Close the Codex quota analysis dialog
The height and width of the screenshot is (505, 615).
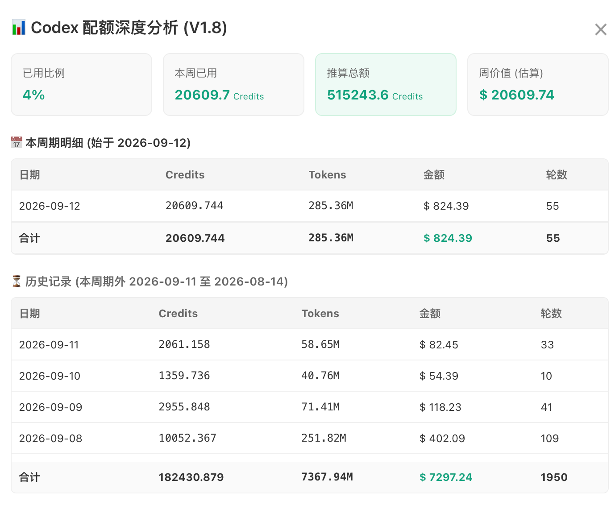pos(601,29)
